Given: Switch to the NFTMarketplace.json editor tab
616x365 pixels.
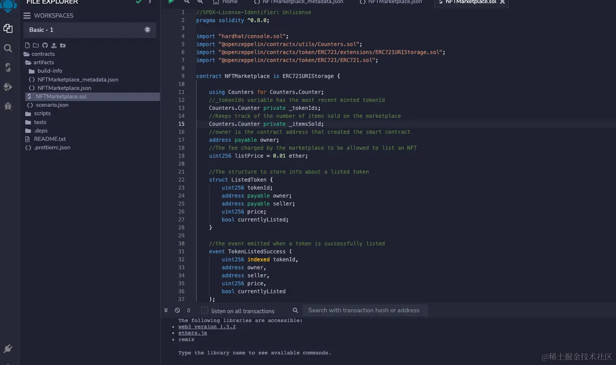Looking at the screenshot, I should (x=391, y=2).
